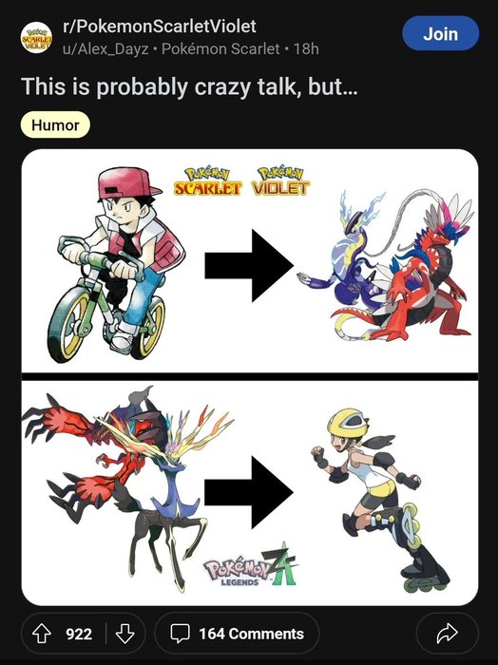Tap the share arrow icon
The height and width of the screenshot is (665, 498).
[447, 634]
